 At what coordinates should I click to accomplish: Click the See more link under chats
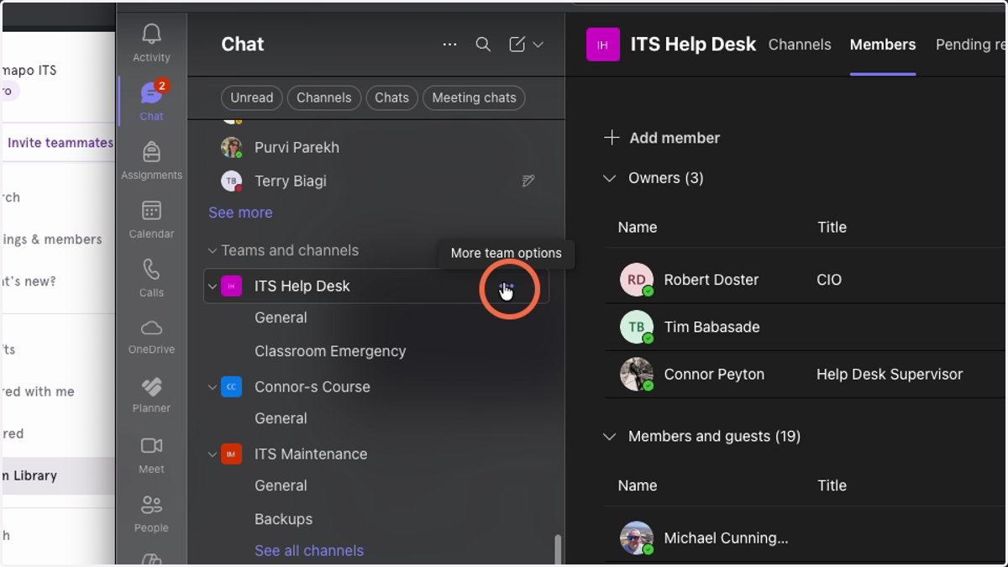[x=240, y=213]
